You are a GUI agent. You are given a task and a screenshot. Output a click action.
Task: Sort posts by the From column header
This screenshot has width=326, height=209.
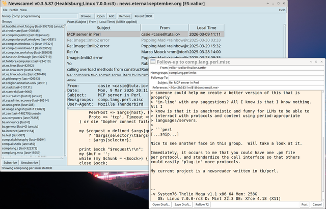point(165,28)
